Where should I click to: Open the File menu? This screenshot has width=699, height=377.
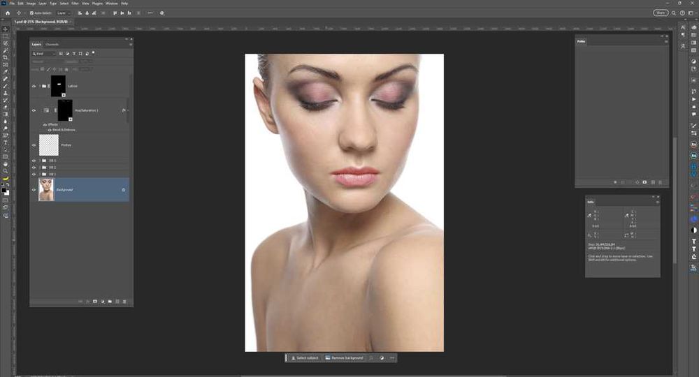pos(12,3)
